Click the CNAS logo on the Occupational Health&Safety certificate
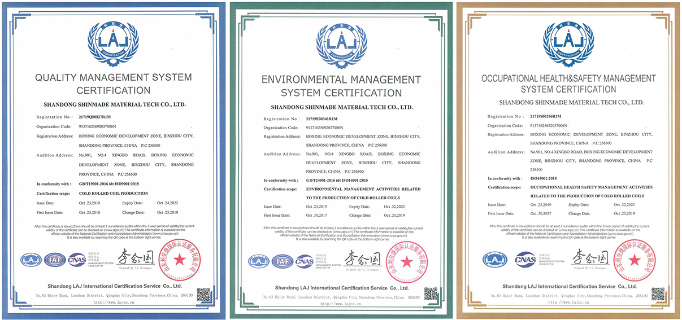Screen dimensions: 682x320 [x=525, y=260]
